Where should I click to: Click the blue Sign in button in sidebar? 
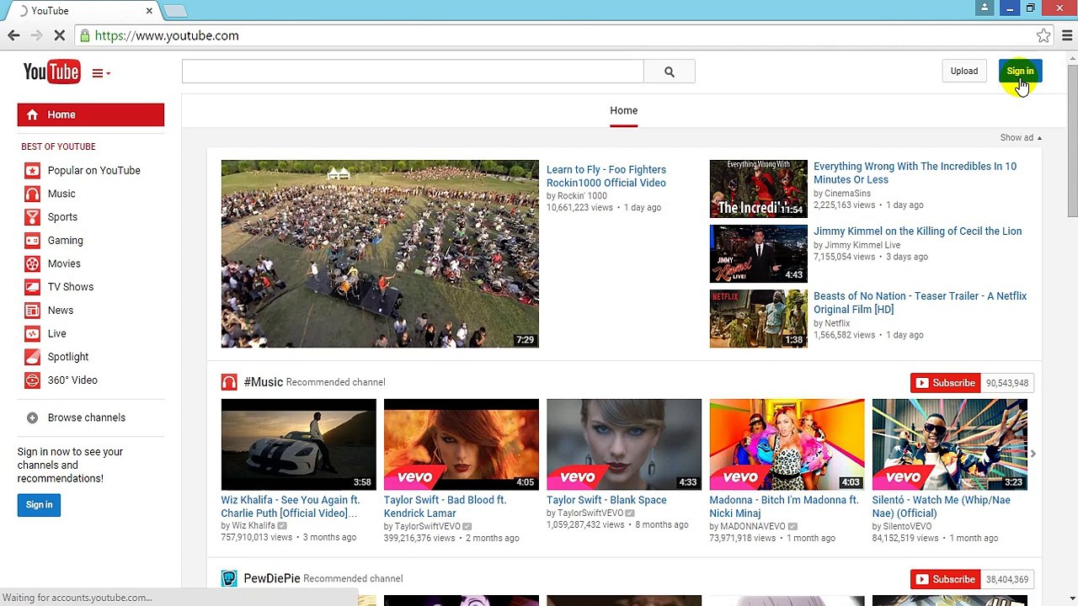[39, 504]
